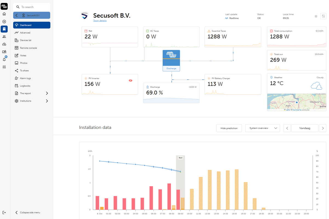Click the cloud upload icon in rail
Viewport: 329px width, 219px height.
pos(4,44)
